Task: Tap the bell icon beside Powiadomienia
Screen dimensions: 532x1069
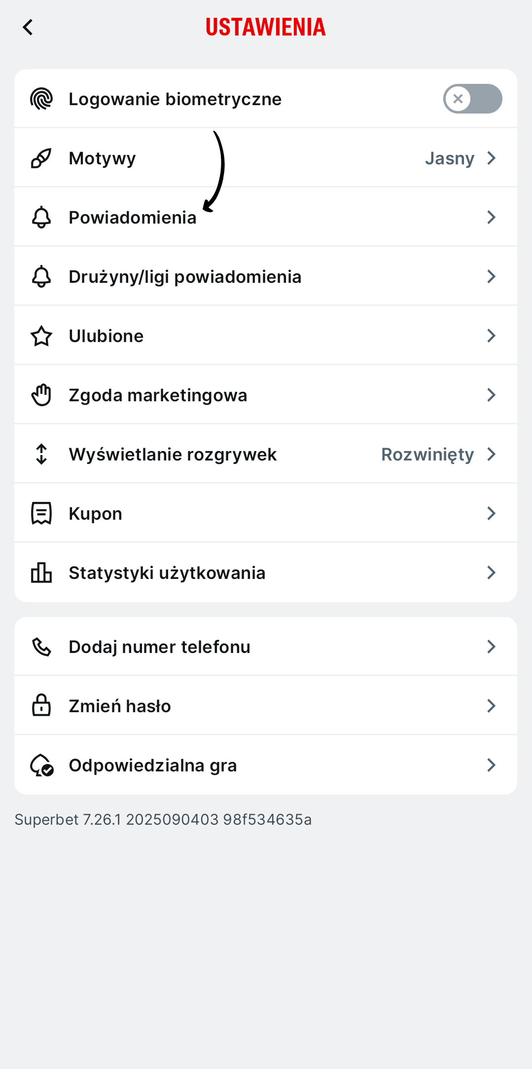Action: [41, 217]
